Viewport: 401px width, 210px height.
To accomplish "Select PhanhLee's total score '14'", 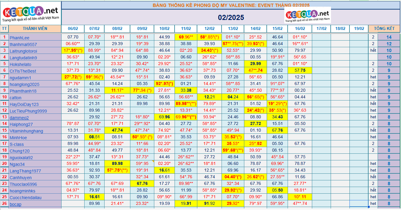I will click(x=389, y=37).
